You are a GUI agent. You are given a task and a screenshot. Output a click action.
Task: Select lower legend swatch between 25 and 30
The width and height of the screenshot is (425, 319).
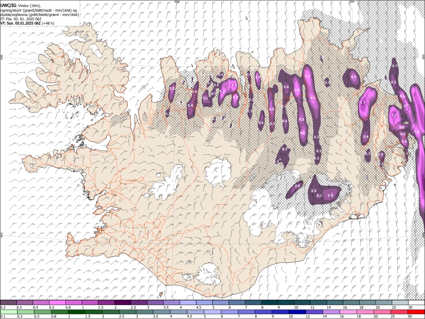click(x=398, y=312)
